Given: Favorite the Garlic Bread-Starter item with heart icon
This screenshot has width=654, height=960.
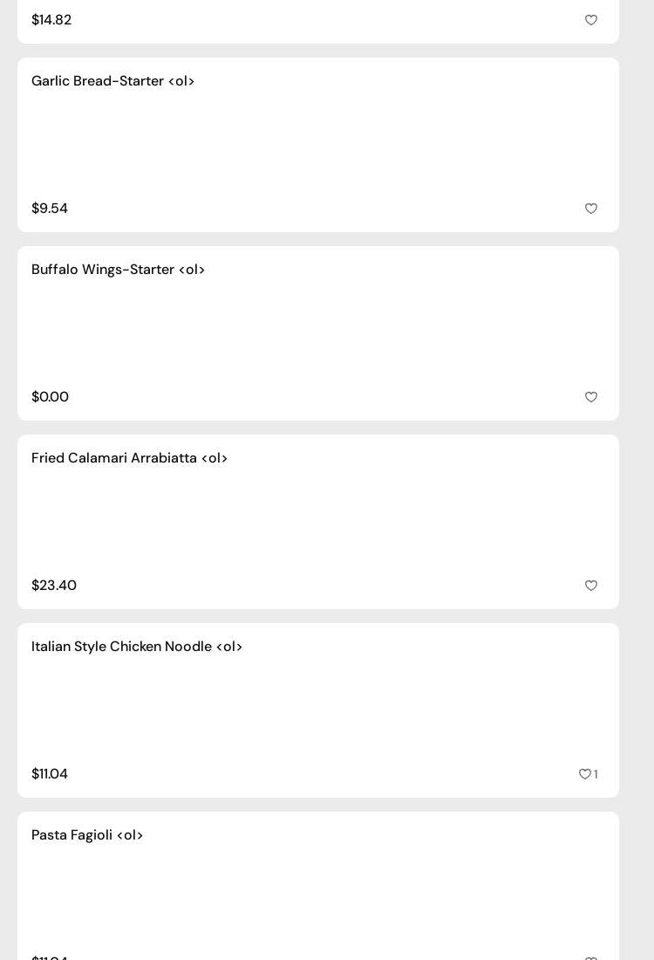Looking at the screenshot, I should (x=591, y=209).
